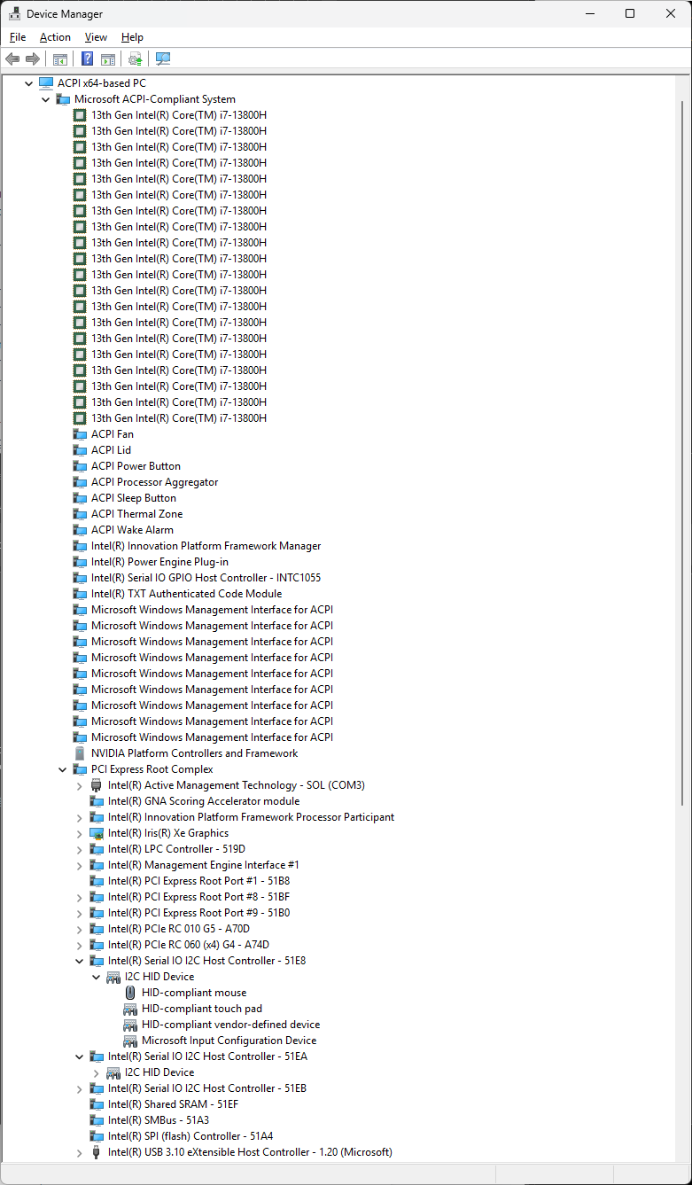This screenshot has width=692, height=1185.
Task: Open the Action menu
Action: point(55,37)
